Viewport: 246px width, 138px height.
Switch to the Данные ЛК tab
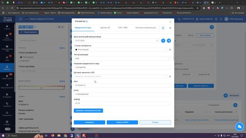point(105,28)
